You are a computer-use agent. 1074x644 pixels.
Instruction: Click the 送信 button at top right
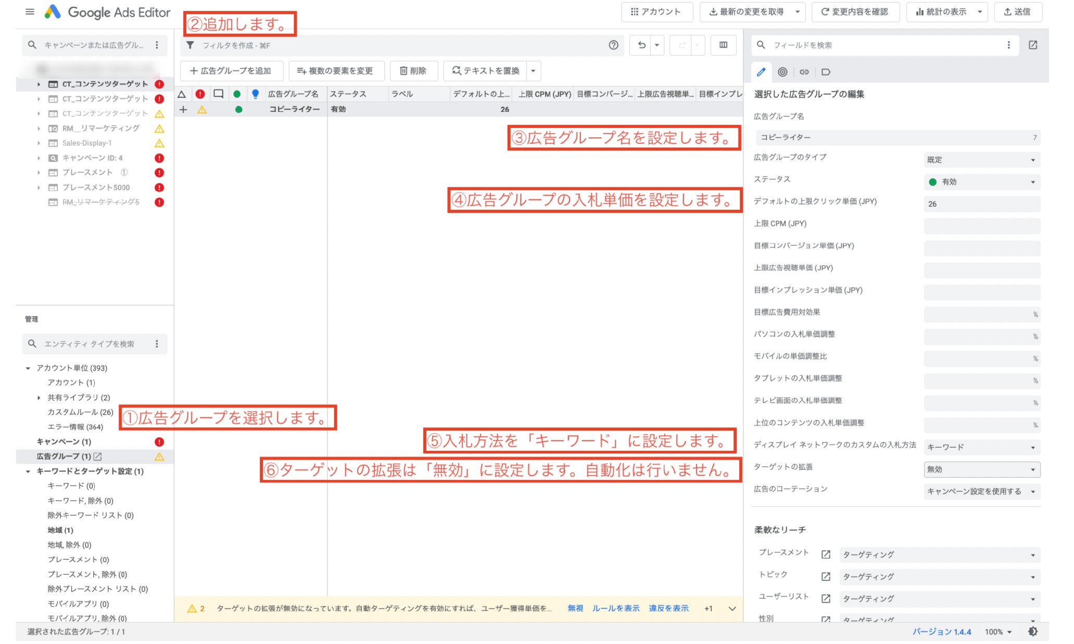[1018, 12]
